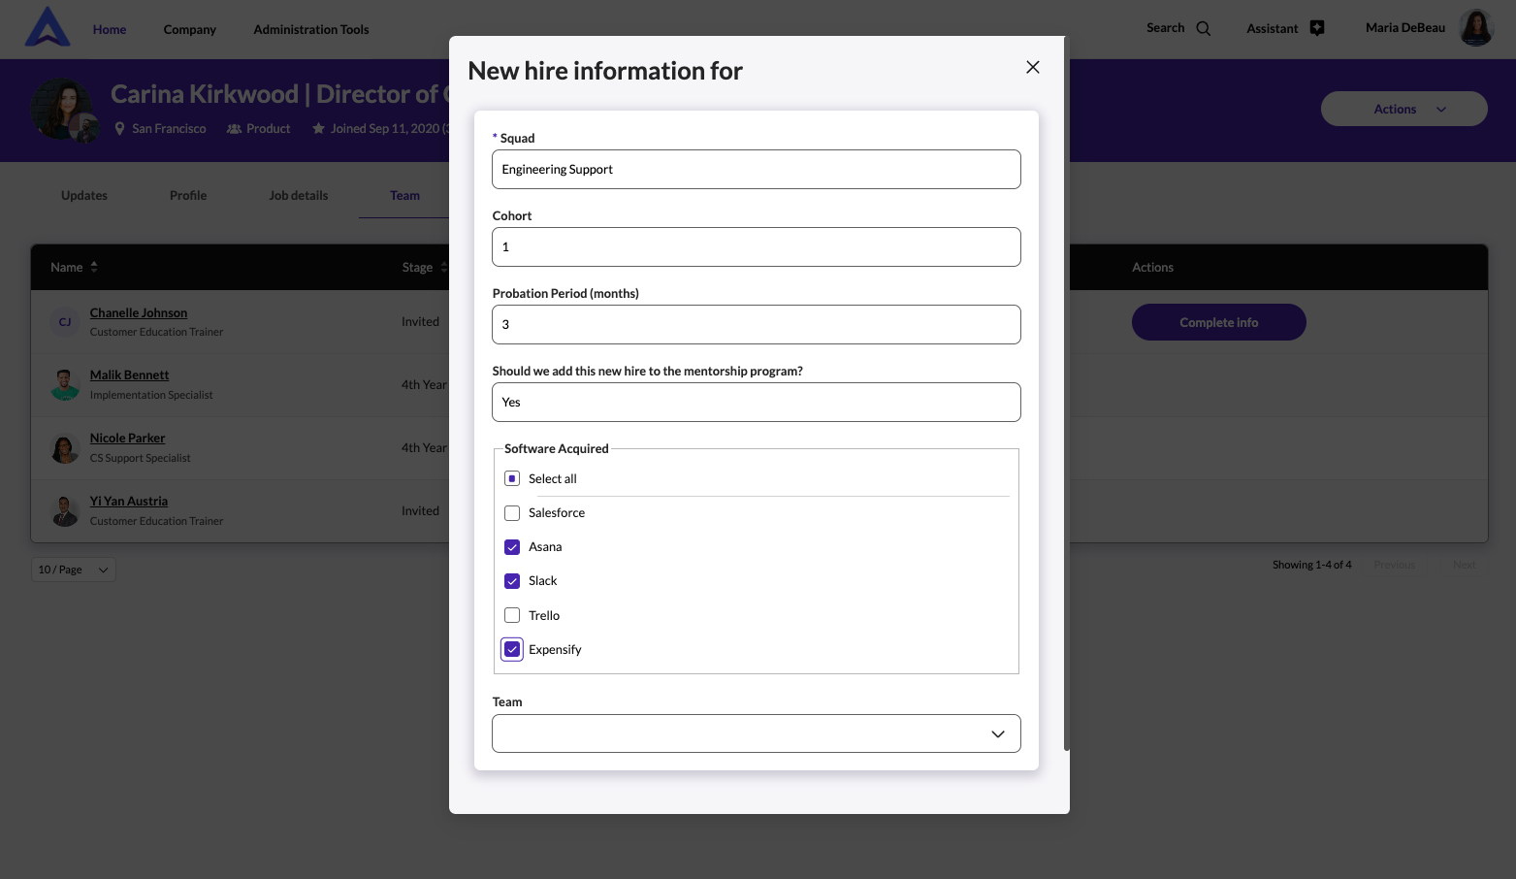The height and width of the screenshot is (879, 1516).
Task: Click Chanelle Johnson's CJ initials avatar
Action: 65,322
